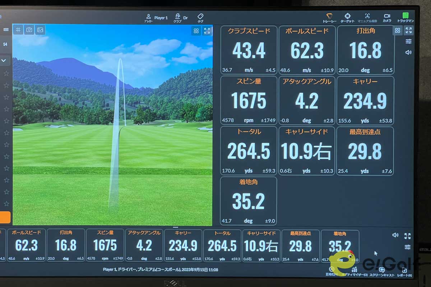Open the target (ターゲット) settings
This screenshot has width=431, height=287.
pos(347,18)
